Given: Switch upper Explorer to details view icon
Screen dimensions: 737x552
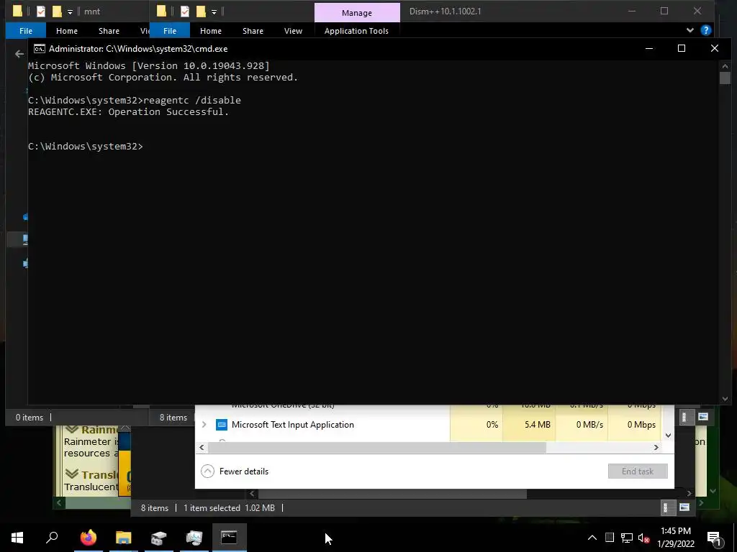Looking at the screenshot, I should (x=684, y=417).
